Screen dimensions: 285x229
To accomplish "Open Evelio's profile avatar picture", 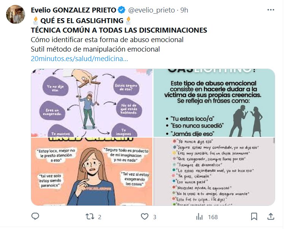I will tap(16, 14).
